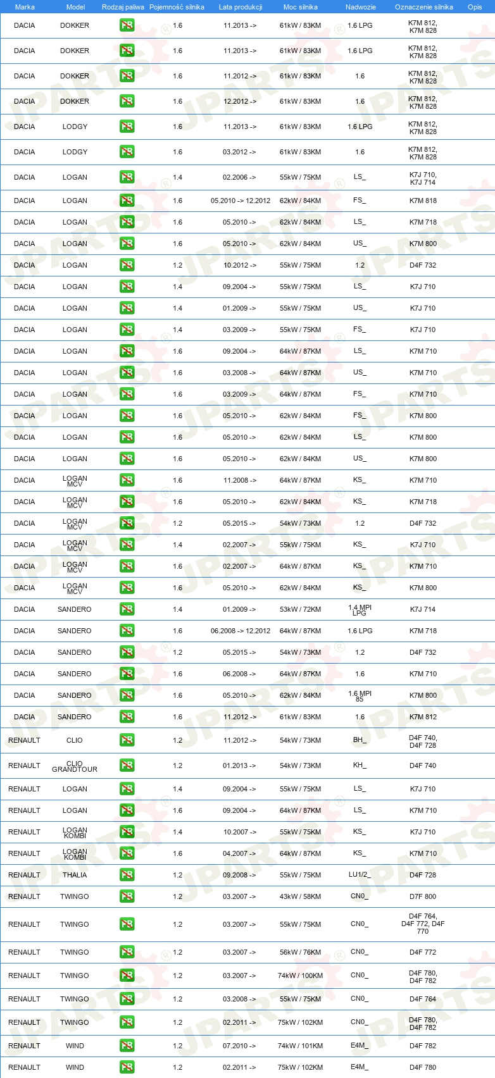Select production date 02.2006 ->
This screenshot has height=1078, width=495.
point(239,177)
